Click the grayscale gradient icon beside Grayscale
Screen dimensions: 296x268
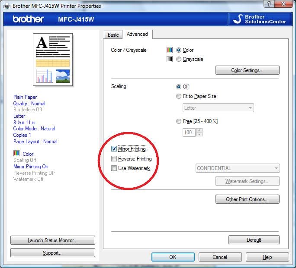point(170,59)
